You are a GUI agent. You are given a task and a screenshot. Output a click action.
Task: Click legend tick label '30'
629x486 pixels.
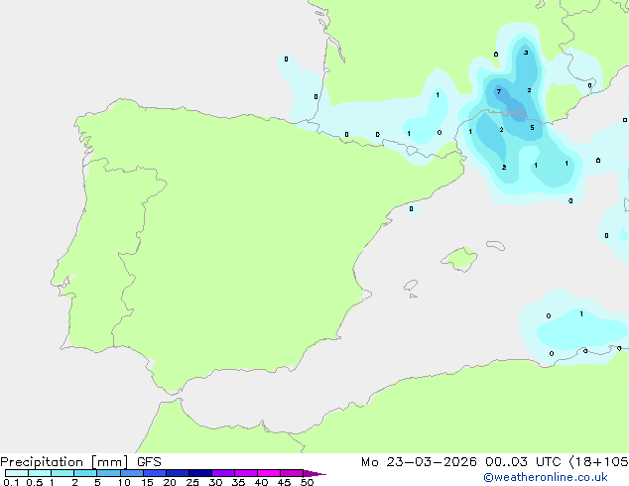tap(215, 482)
